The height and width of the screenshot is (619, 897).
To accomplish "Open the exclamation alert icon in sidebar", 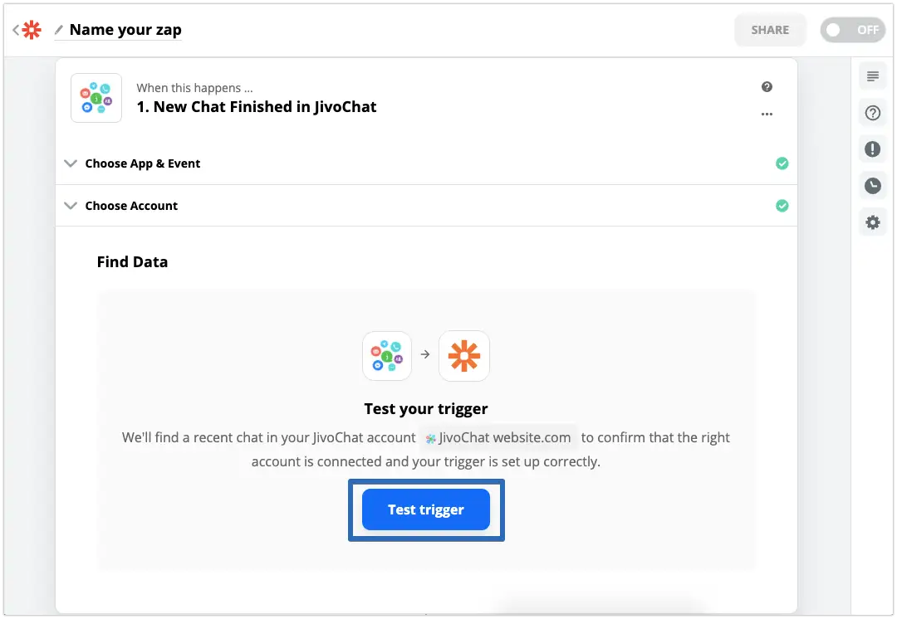I will (872, 149).
